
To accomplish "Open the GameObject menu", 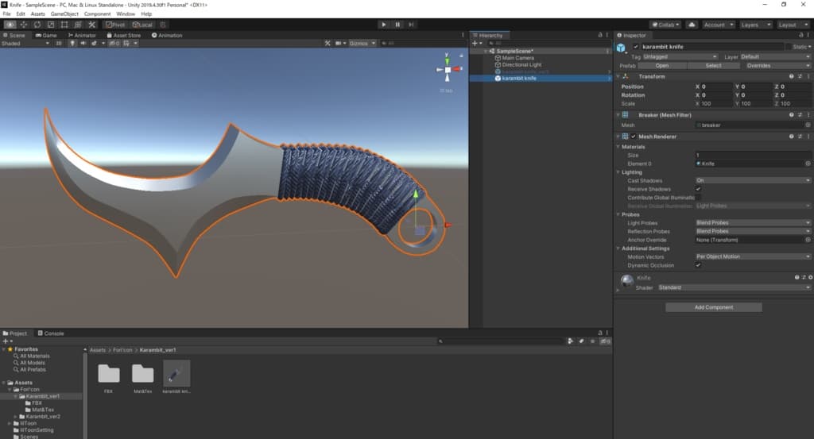I will (64, 13).
